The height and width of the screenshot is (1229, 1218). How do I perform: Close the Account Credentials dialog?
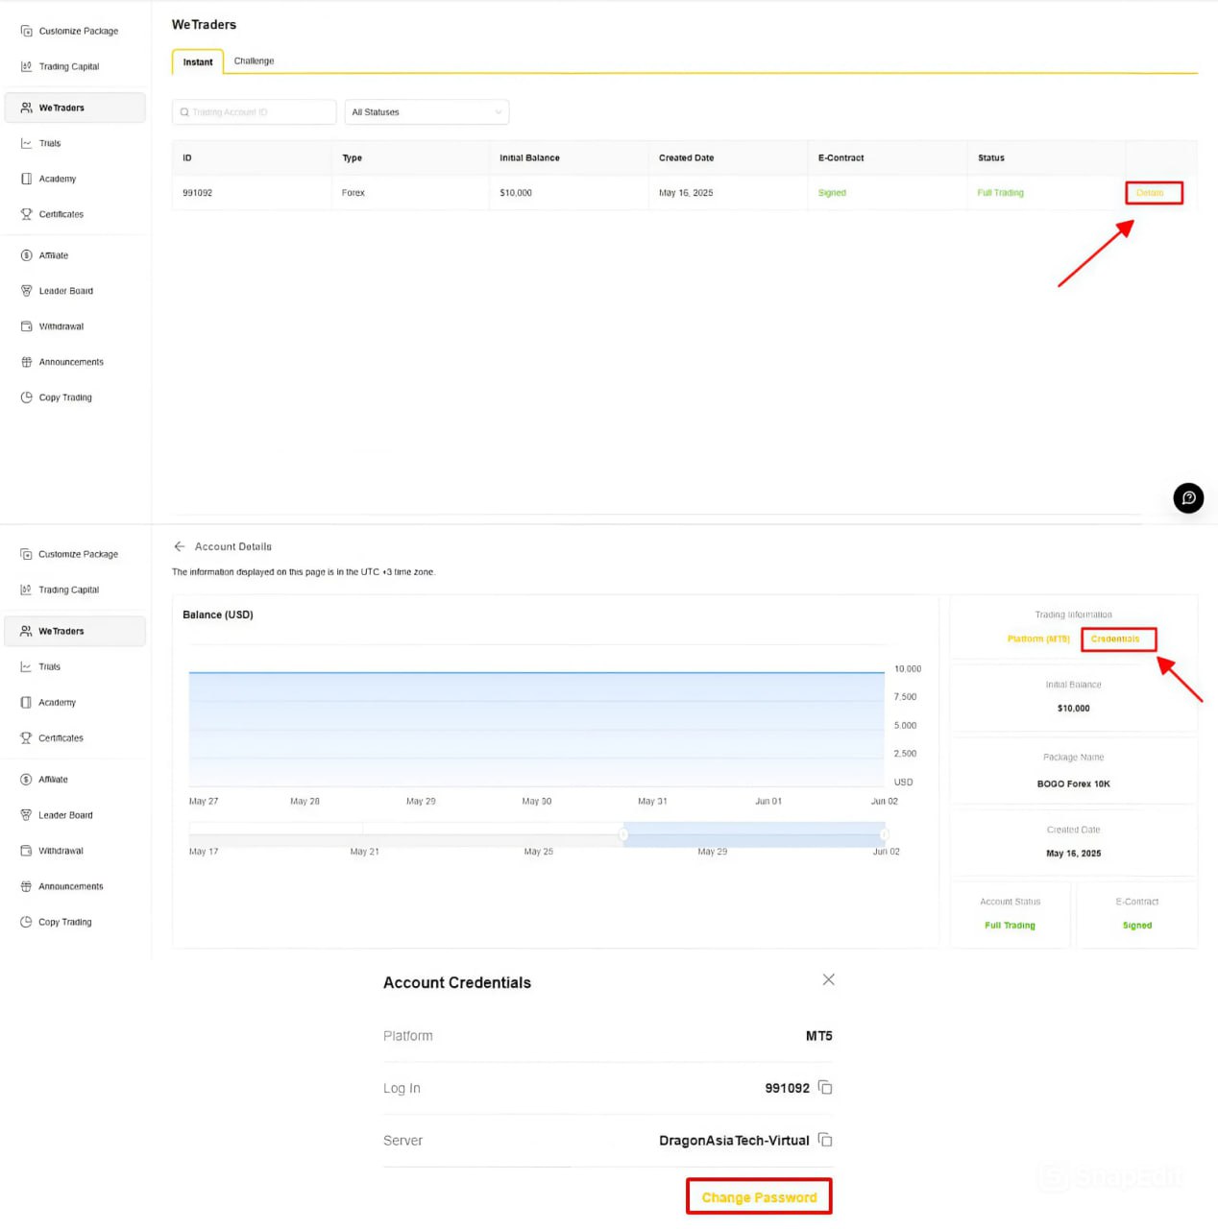(828, 979)
